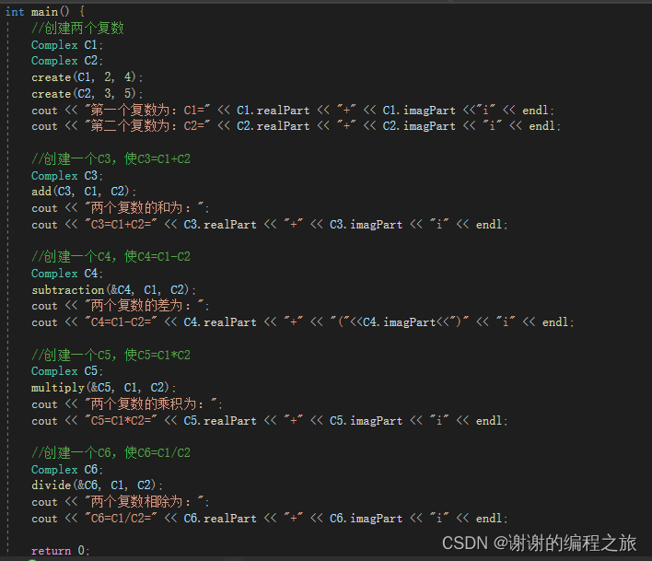This screenshot has width=652, height=561.
Task: Click 'endl' ending the C6 output line
Action: pyautogui.click(x=489, y=519)
